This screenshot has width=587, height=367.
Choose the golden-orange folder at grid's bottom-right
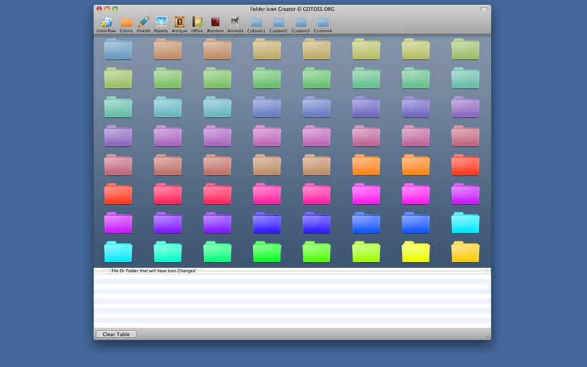tap(465, 252)
